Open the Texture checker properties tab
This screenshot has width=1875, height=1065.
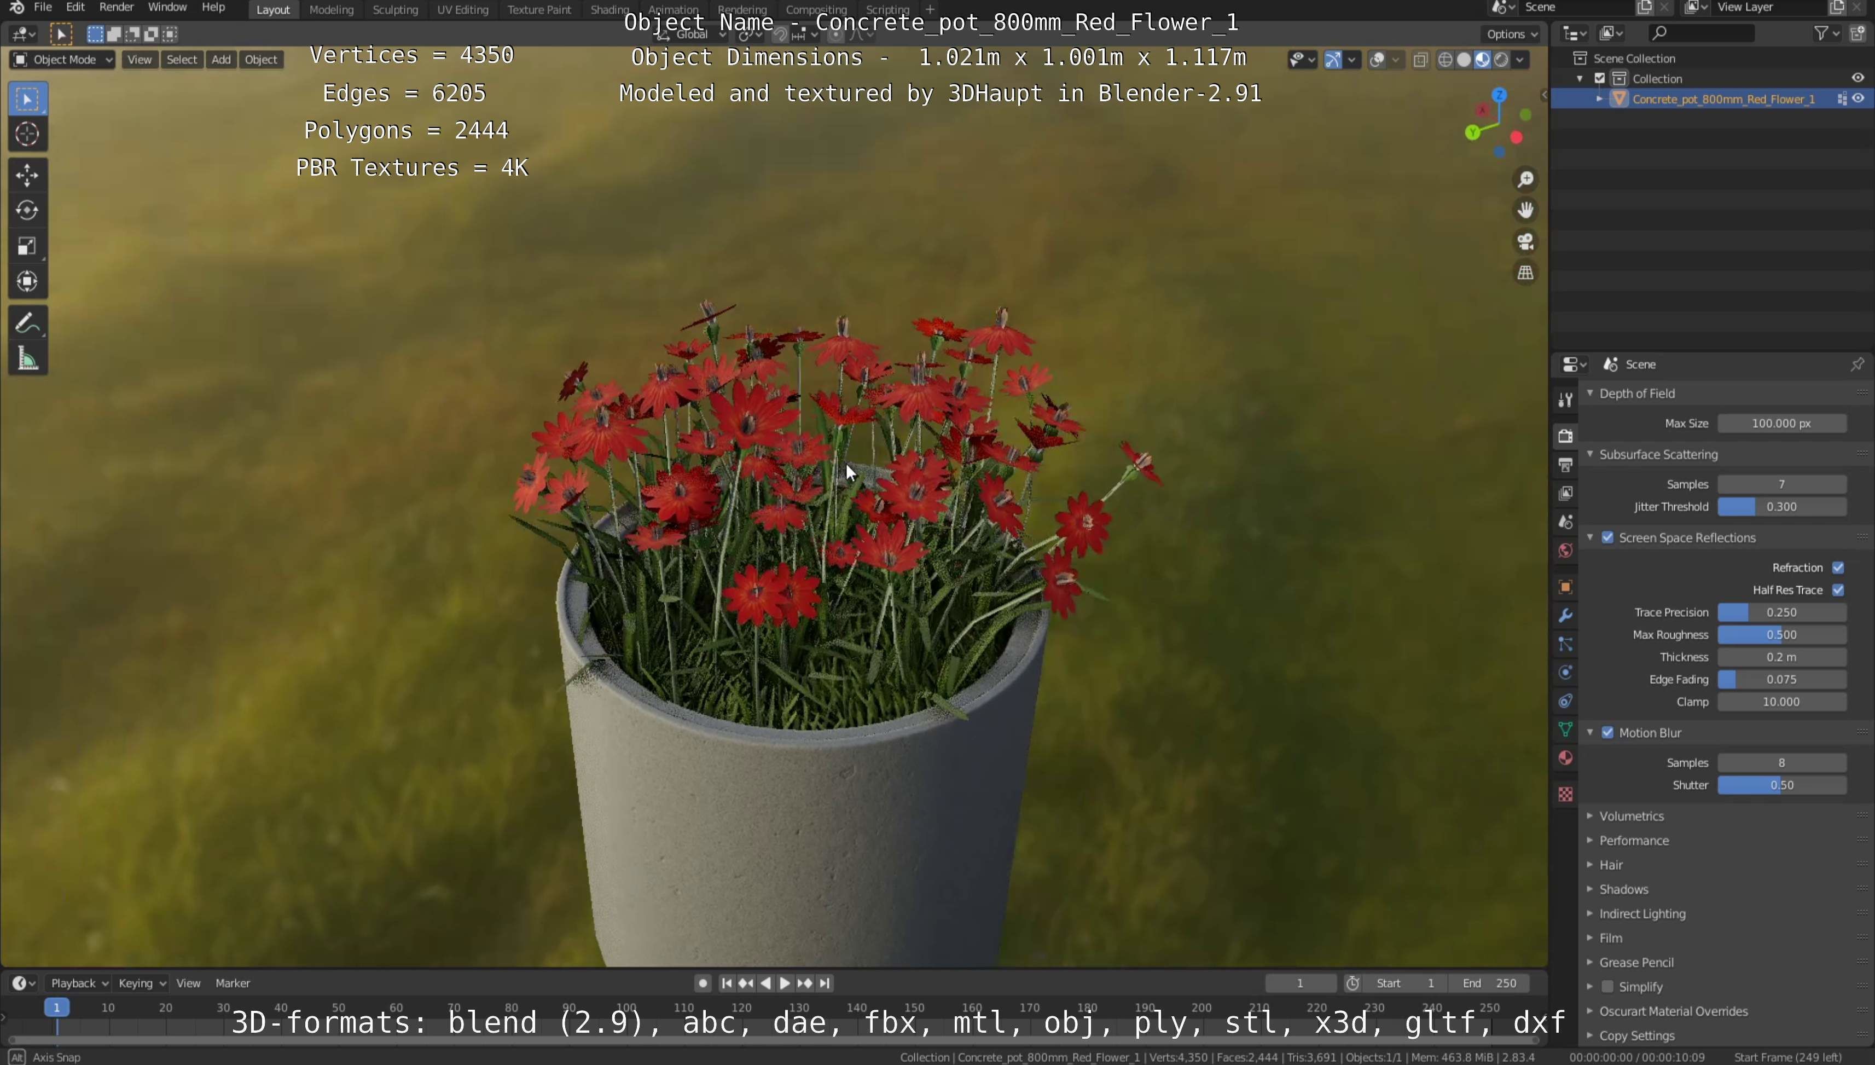[1565, 794]
